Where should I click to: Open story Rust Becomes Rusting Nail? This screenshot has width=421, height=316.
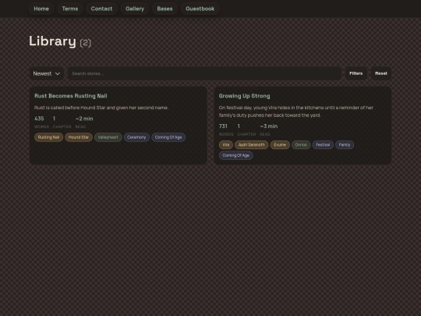[x=71, y=96]
